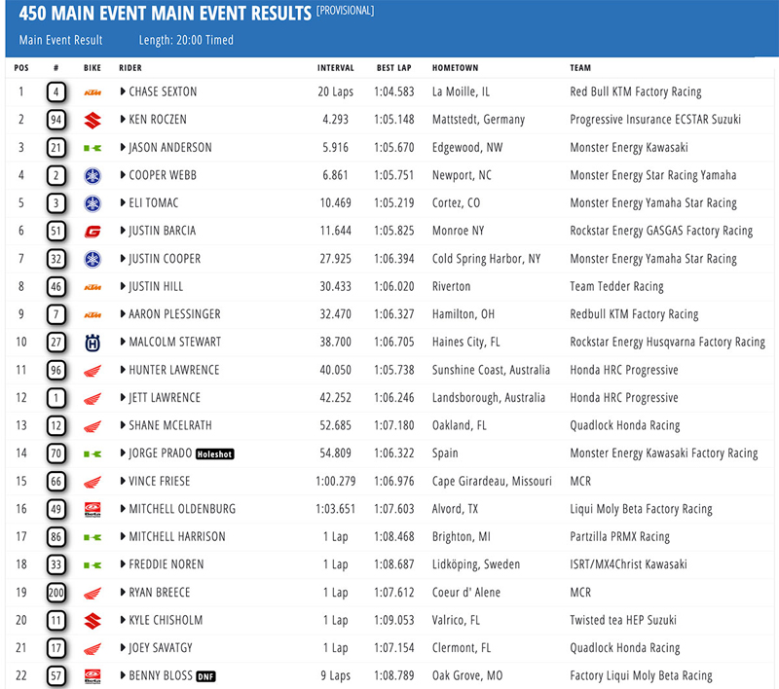This screenshot has width=779, height=689.
Task: Click the KTM logo beside Chase Sexton
Action: pos(93,92)
